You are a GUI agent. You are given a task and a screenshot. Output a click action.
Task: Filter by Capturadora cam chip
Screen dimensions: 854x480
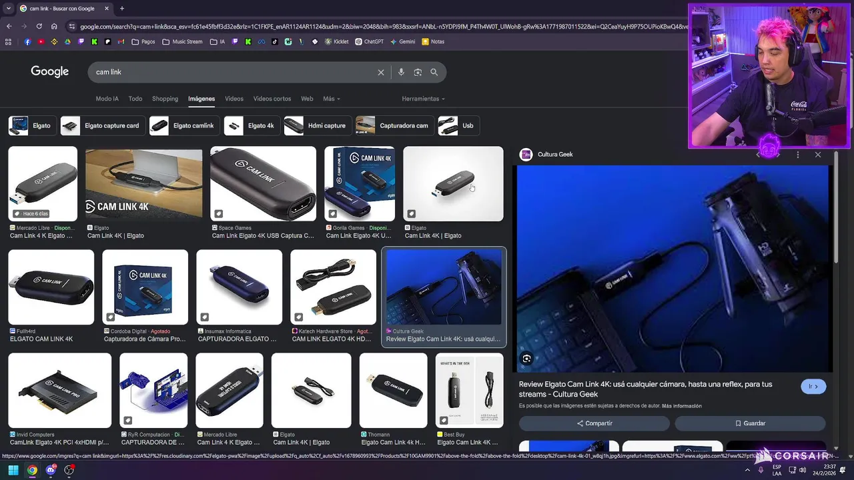point(394,125)
